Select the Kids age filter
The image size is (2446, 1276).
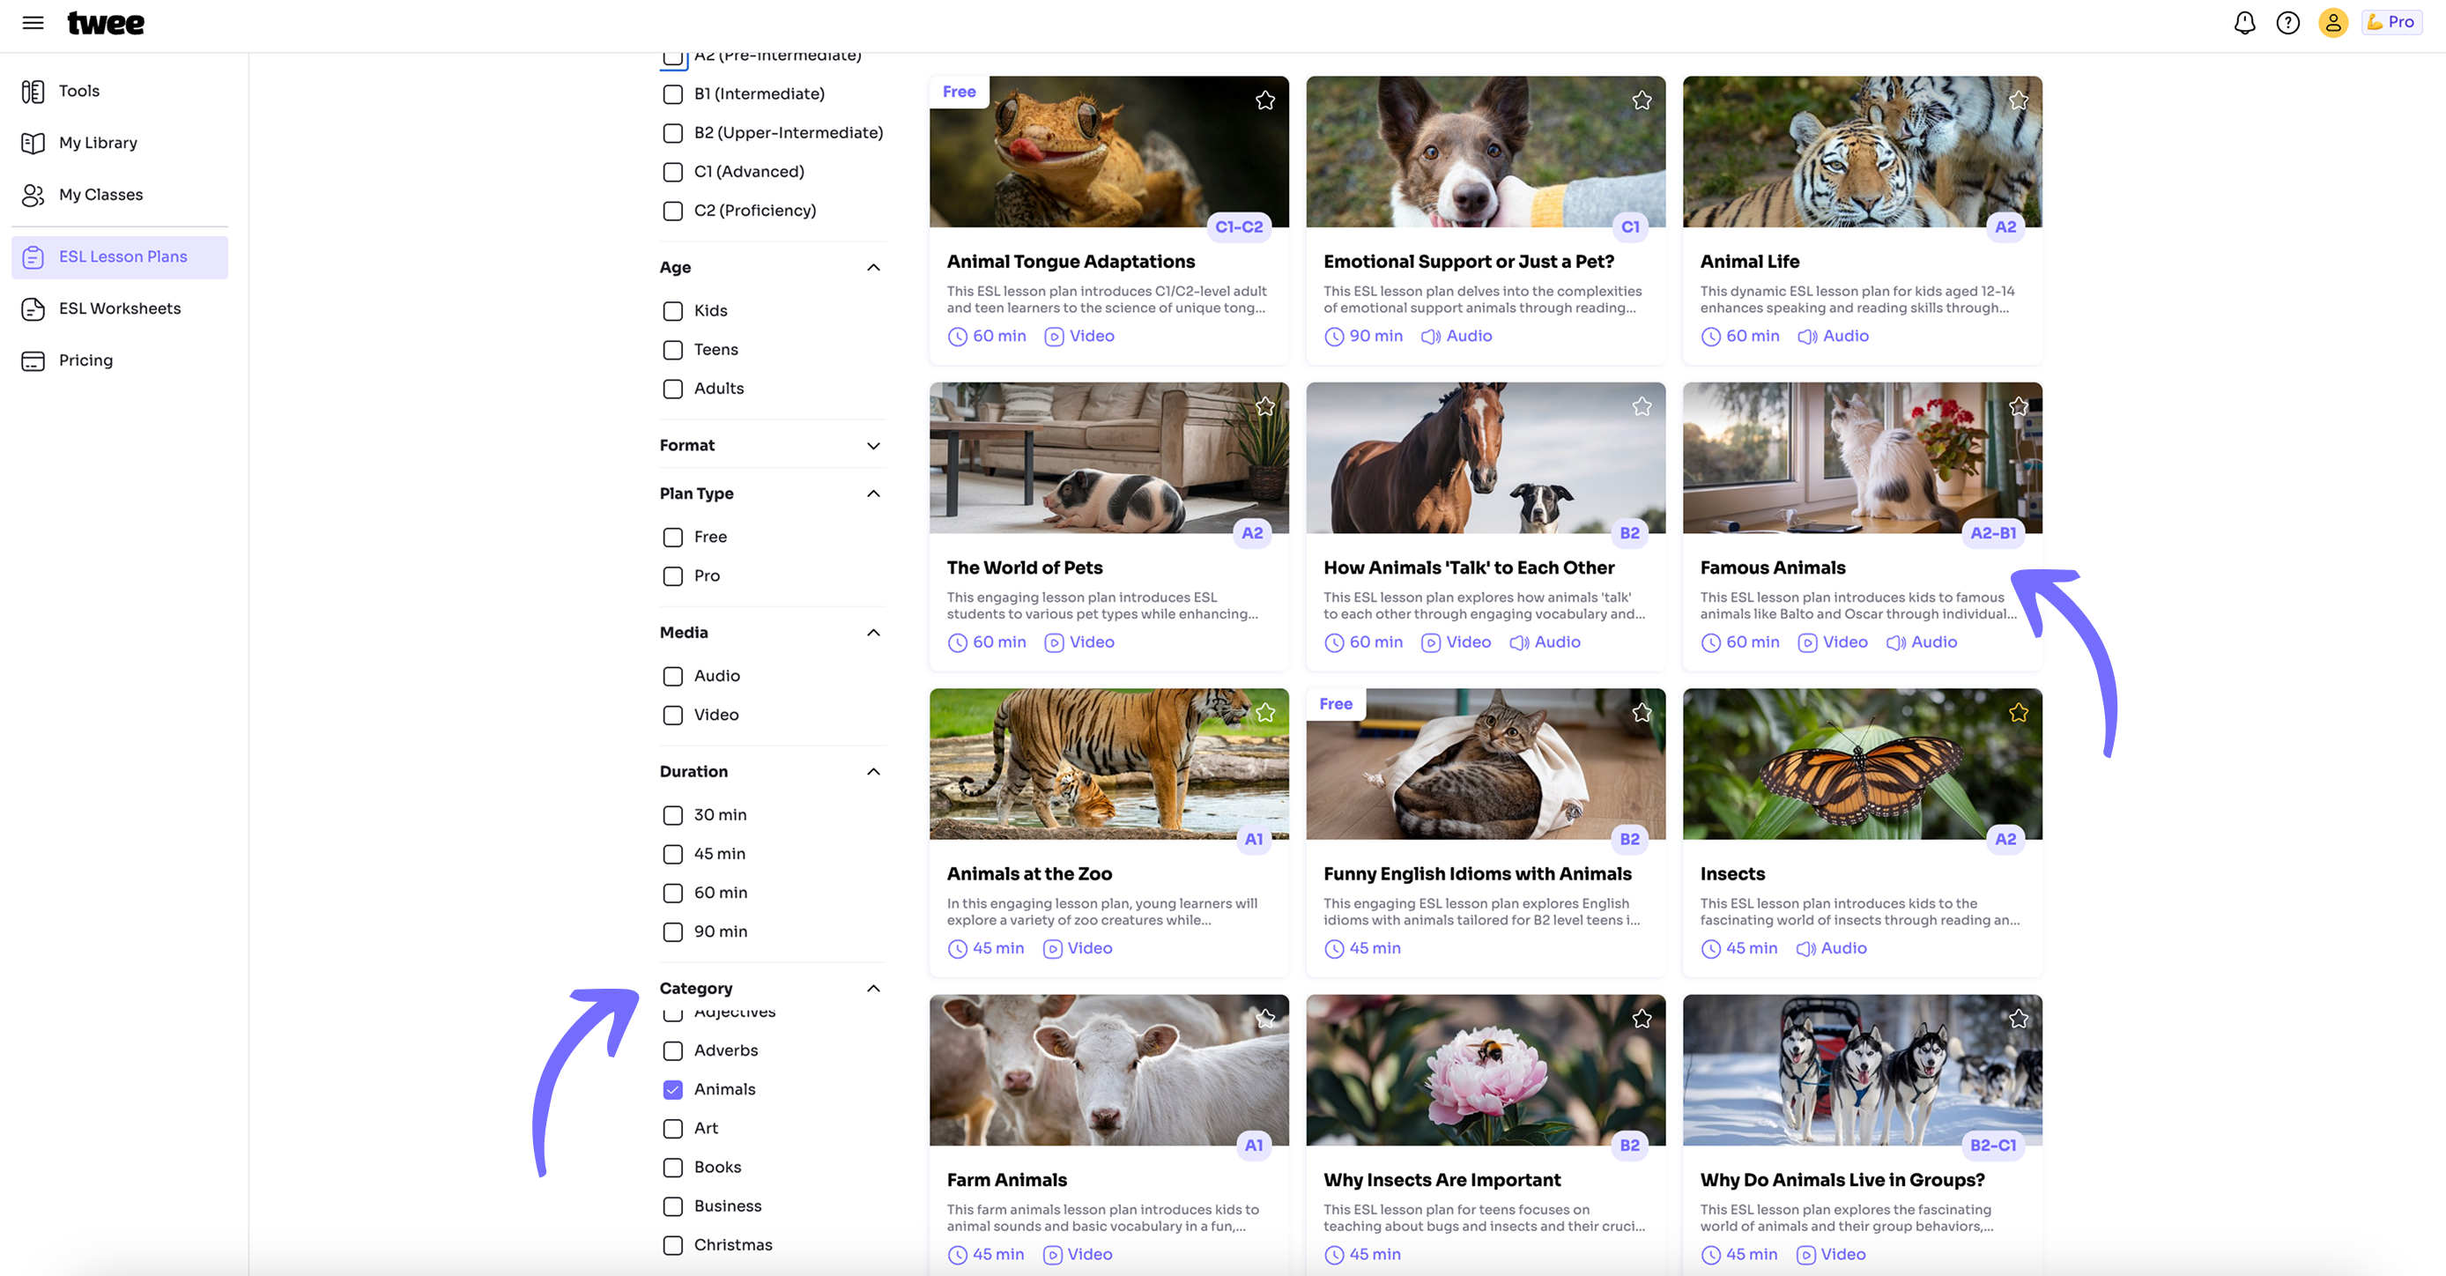click(x=672, y=310)
